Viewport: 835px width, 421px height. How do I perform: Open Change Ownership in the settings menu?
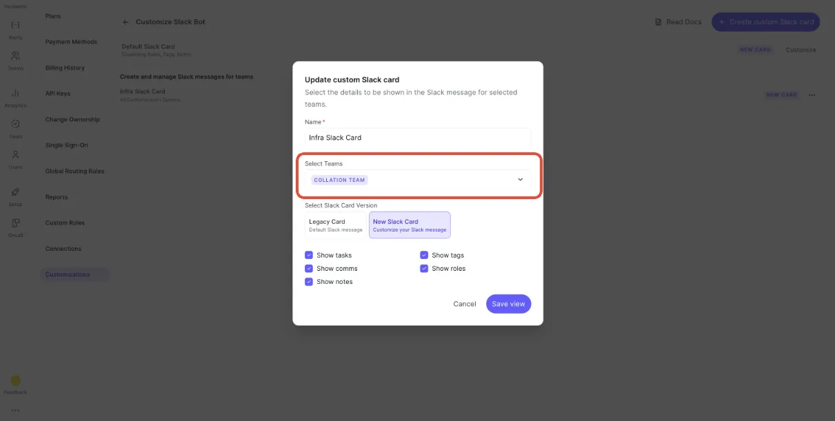point(72,119)
